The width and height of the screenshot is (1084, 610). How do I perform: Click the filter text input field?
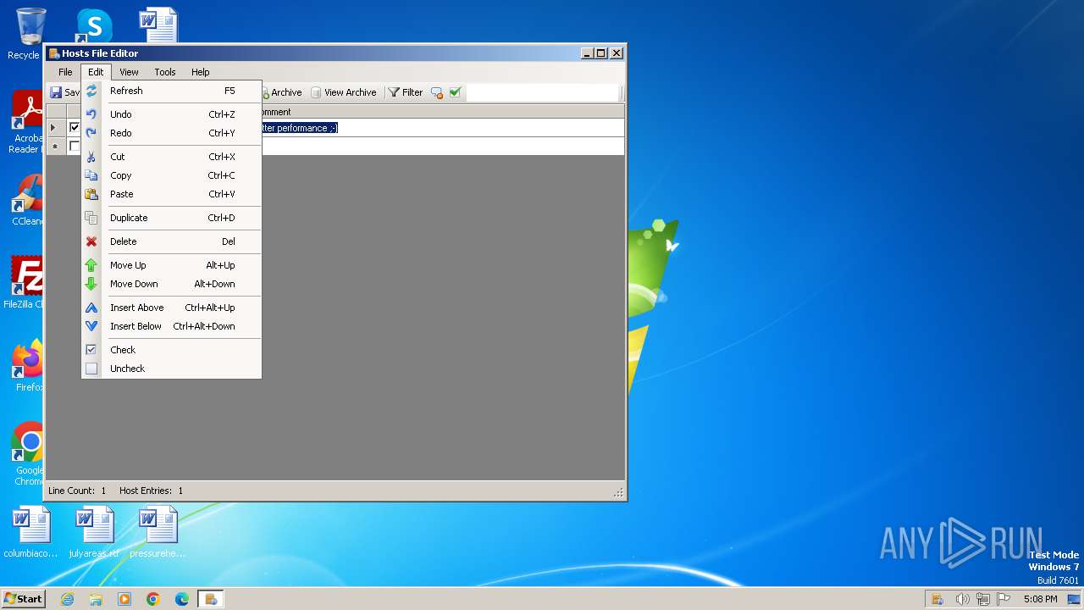click(x=542, y=92)
